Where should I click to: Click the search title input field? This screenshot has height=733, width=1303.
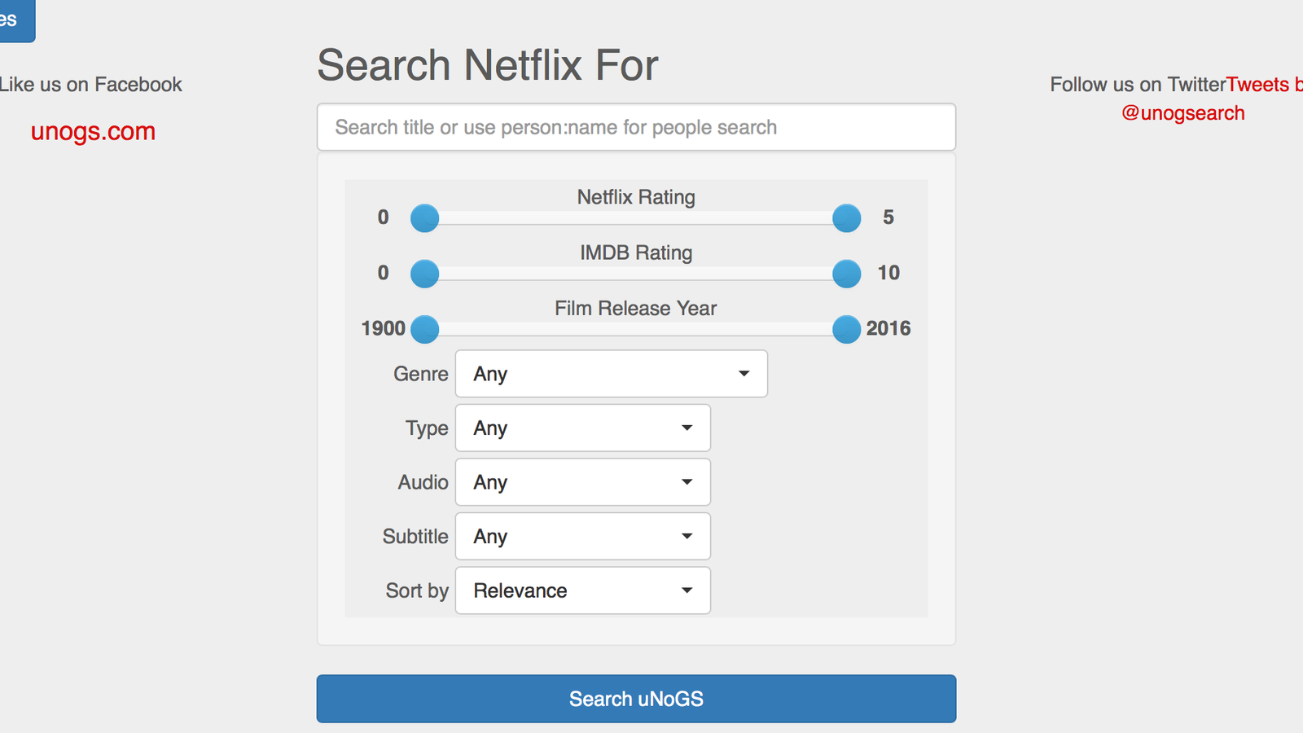click(636, 127)
